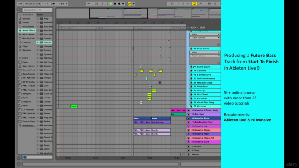The height and width of the screenshot is (168, 299).
Task: Select the Flanger effect item
Action: (x=47, y=78)
